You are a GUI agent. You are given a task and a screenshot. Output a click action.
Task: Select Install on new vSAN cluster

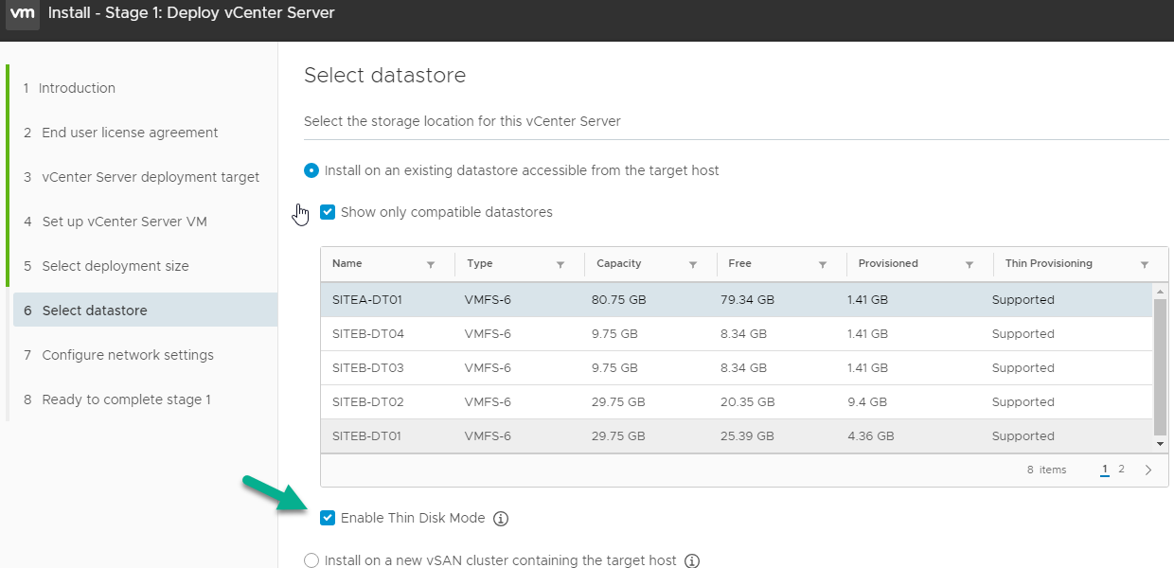[311, 560]
